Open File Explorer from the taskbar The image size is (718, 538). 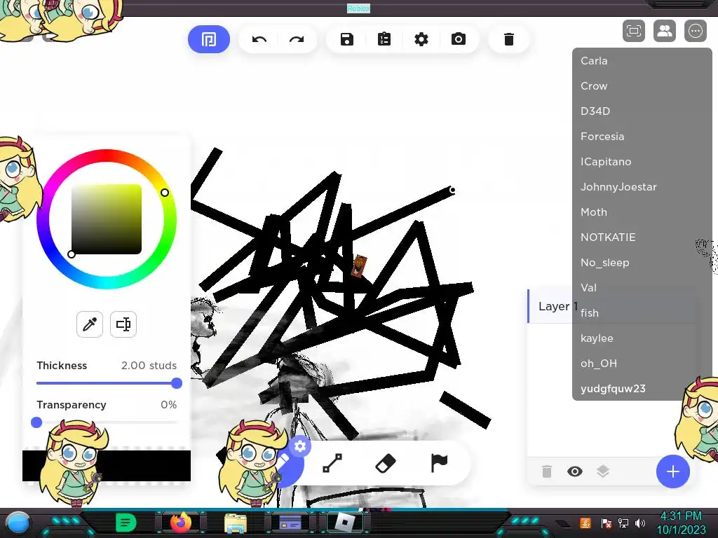pyautogui.click(x=236, y=523)
